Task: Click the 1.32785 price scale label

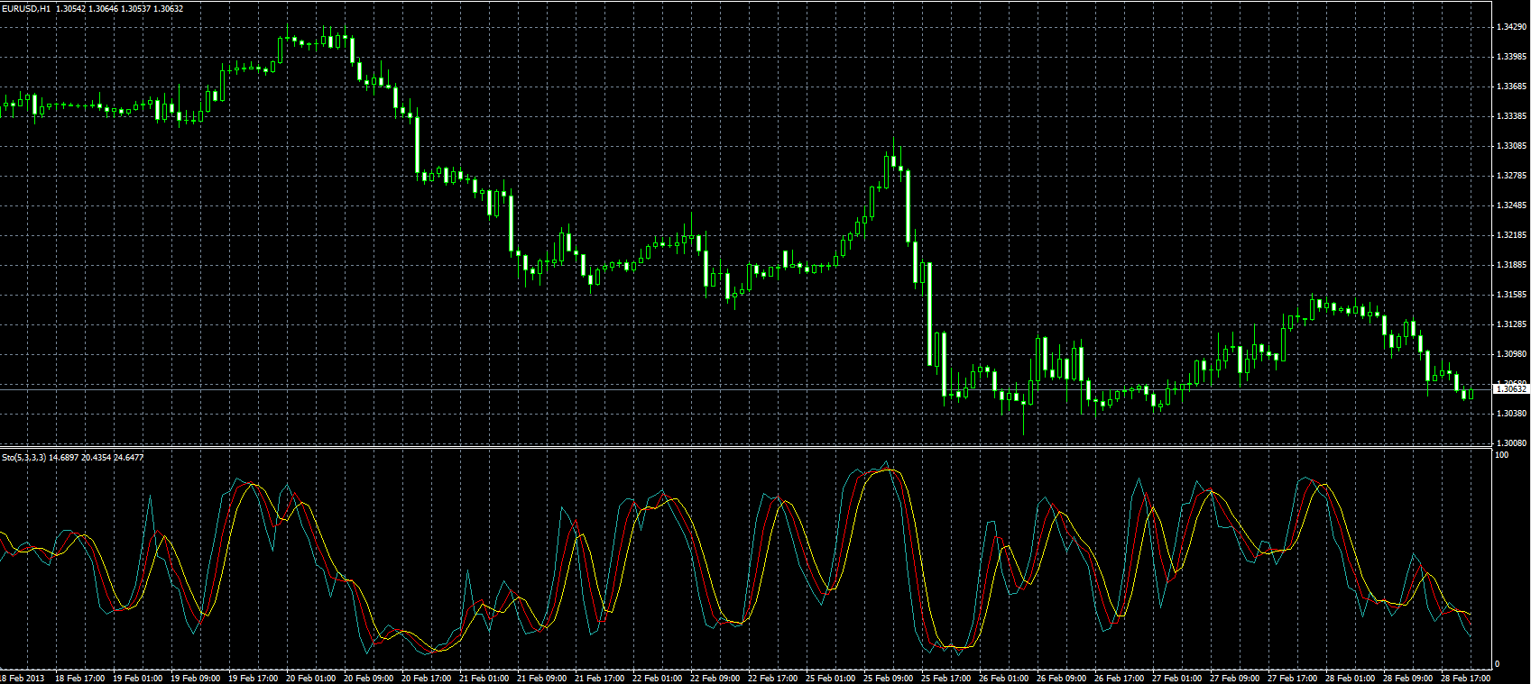Action: click(1511, 176)
